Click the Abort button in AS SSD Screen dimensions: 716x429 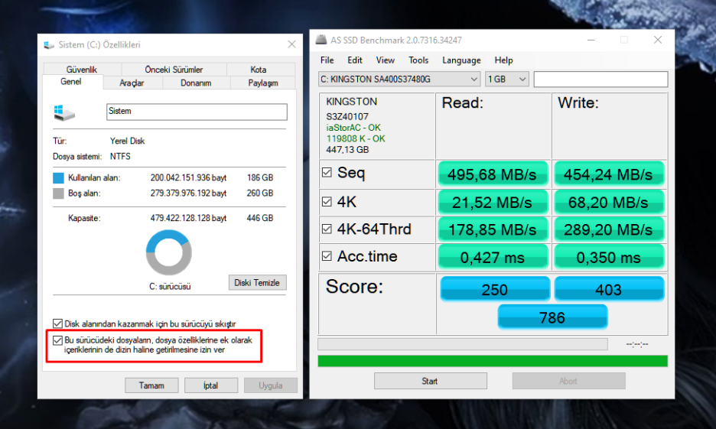[x=568, y=381]
